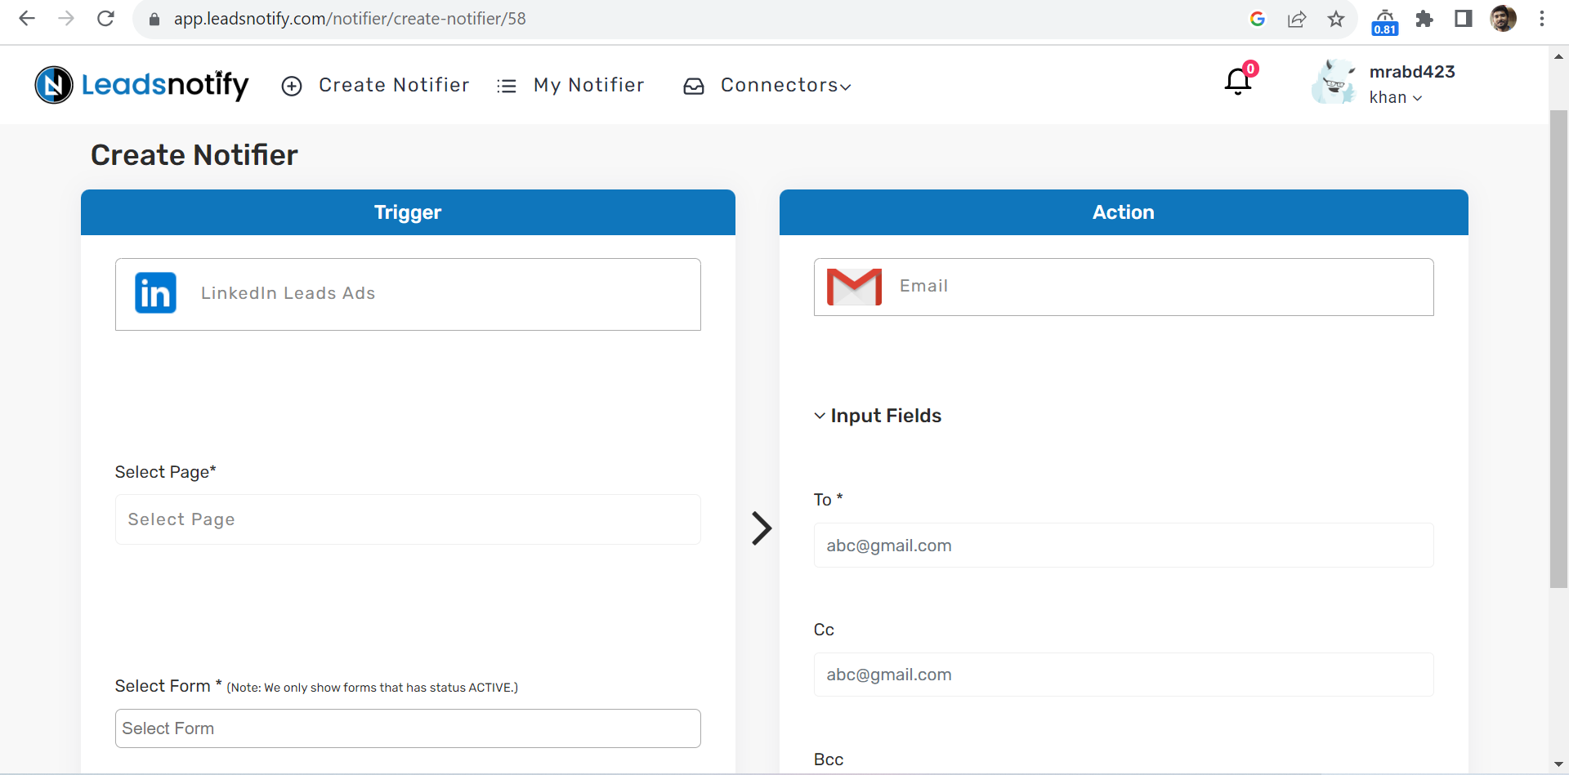This screenshot has height=775, width=1569.
Task: Click the address bar URL
Action: tap(350, 18)
